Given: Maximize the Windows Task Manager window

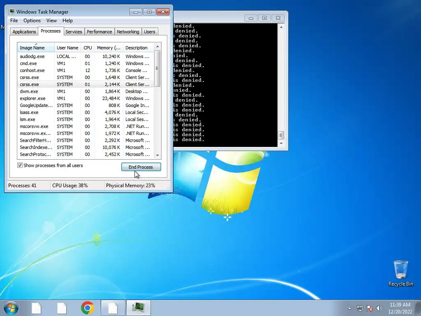Looking at the screenshot, I should [x=149, y=12].
